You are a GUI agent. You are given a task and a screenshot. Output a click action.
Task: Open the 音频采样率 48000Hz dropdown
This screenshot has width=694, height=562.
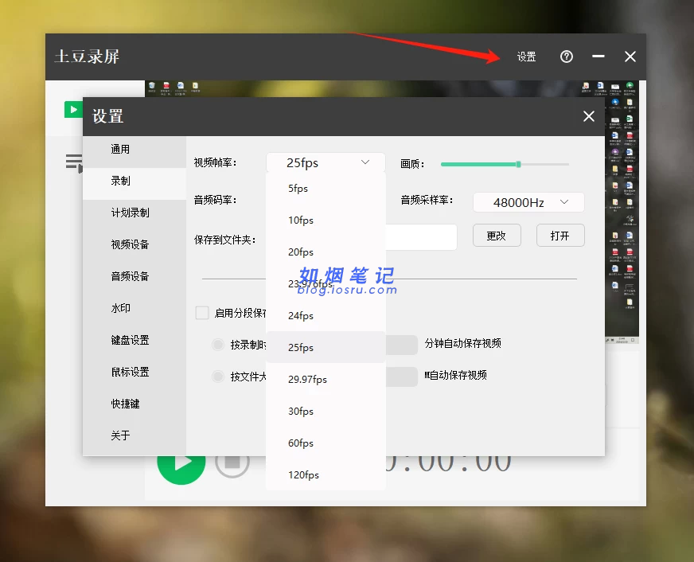[529, 202]
